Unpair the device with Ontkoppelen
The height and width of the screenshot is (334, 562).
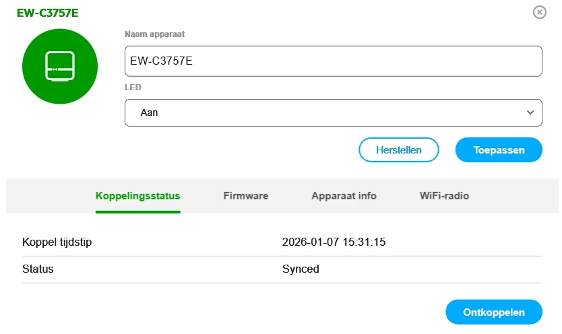[494, 312]
